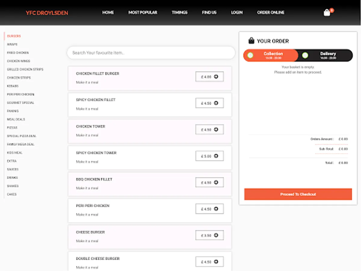Open the Most Popular menu item
The height and width of the screenshot is (271, 361).
tap(143, 13)
